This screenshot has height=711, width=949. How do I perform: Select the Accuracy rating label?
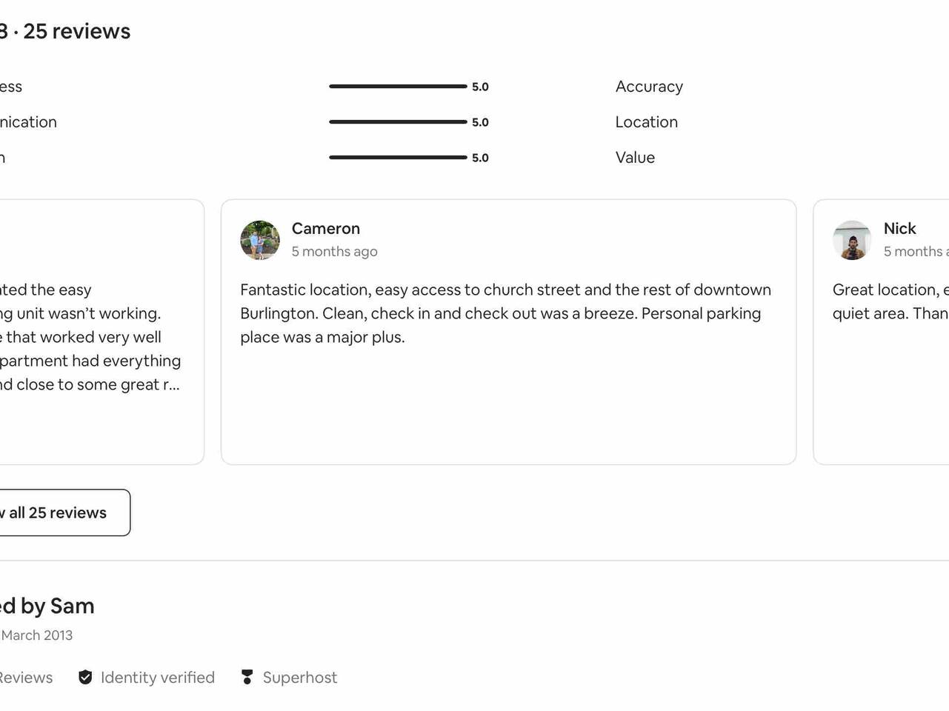pyautogui.click(x=649, y=87)
